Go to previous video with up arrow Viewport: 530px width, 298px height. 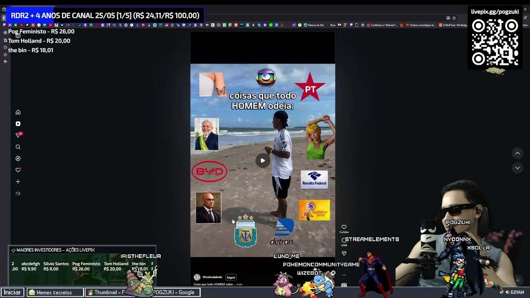[517, 153]
